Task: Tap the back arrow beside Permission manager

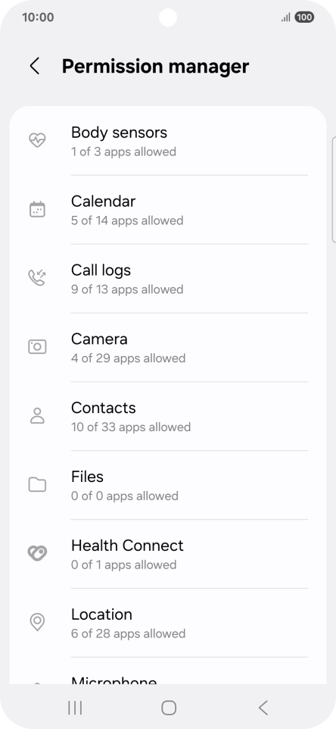Action: tap(35, 66)
